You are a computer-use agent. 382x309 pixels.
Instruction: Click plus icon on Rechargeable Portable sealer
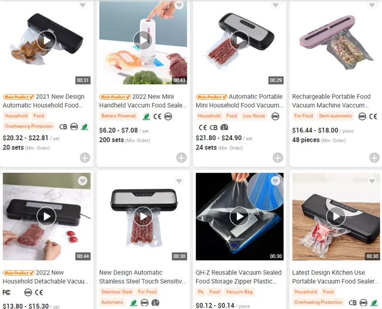tap(374, 158)
